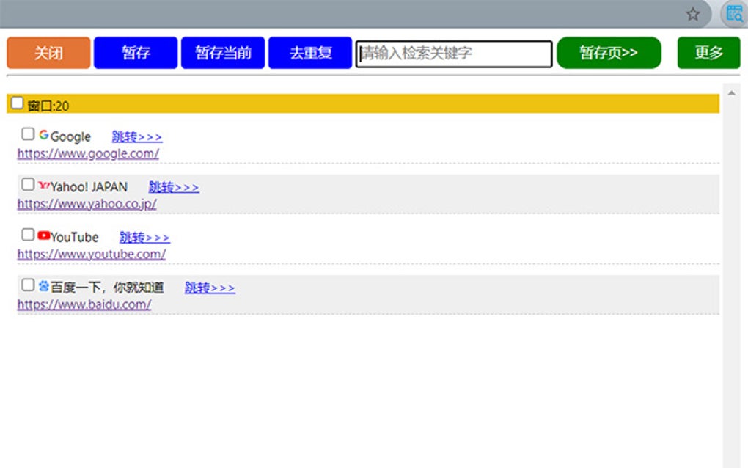Click the scrollbar up arrow

click(x=731, y=92)
